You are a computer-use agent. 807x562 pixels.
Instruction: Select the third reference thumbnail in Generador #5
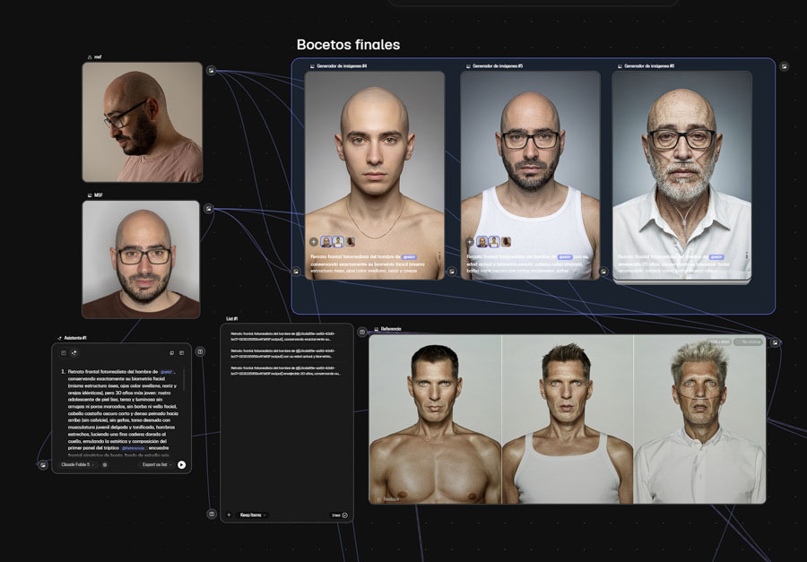point(507,241)
